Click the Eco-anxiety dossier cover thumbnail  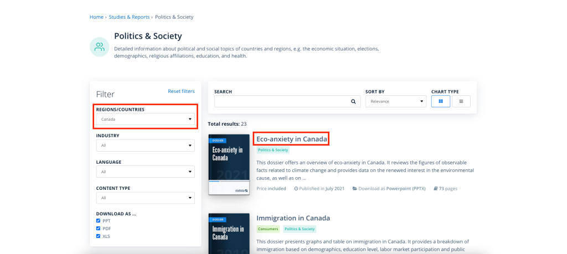229,164
